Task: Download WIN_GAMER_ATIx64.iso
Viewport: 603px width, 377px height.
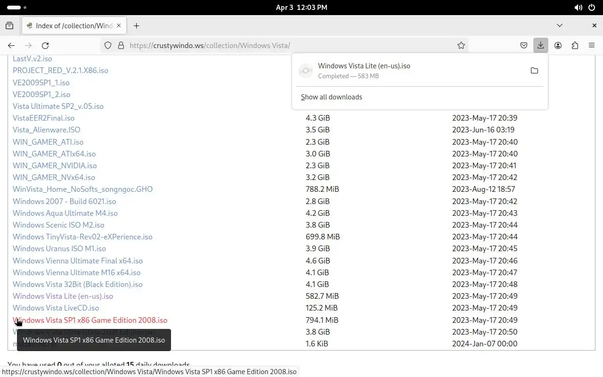Action: pyautogui.click(x=54, y=154)
